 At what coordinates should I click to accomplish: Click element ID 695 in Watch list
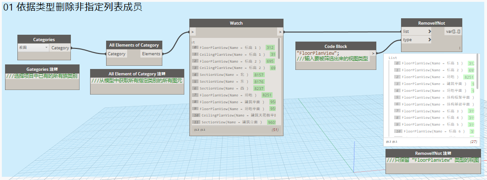(270, 61)
